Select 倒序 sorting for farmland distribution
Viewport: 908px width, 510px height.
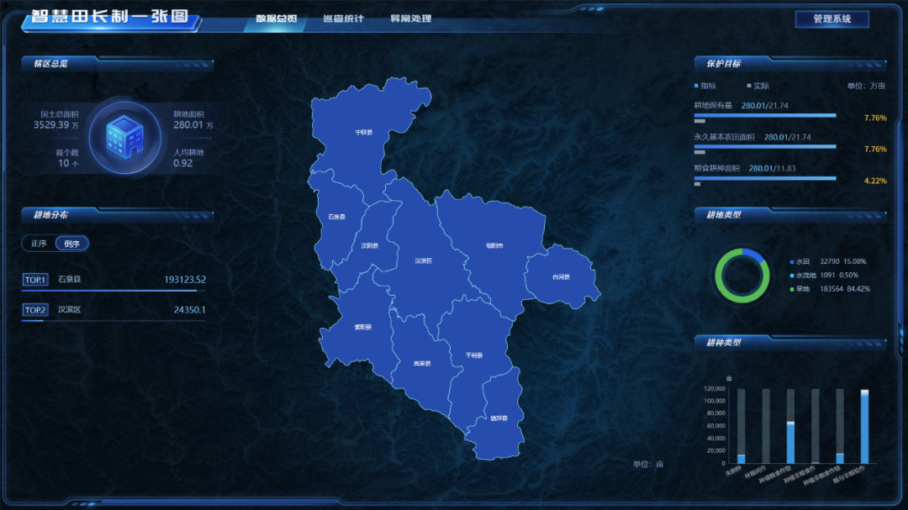coord(71,244)
